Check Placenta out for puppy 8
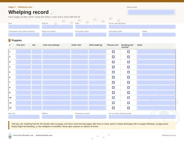 click(x=113, y=88)
